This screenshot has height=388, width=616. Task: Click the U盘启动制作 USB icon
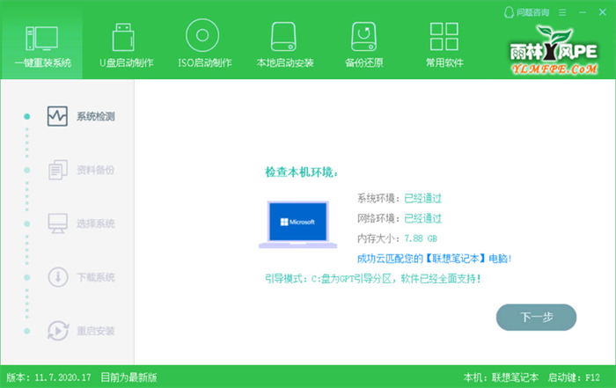click(126, 37)
